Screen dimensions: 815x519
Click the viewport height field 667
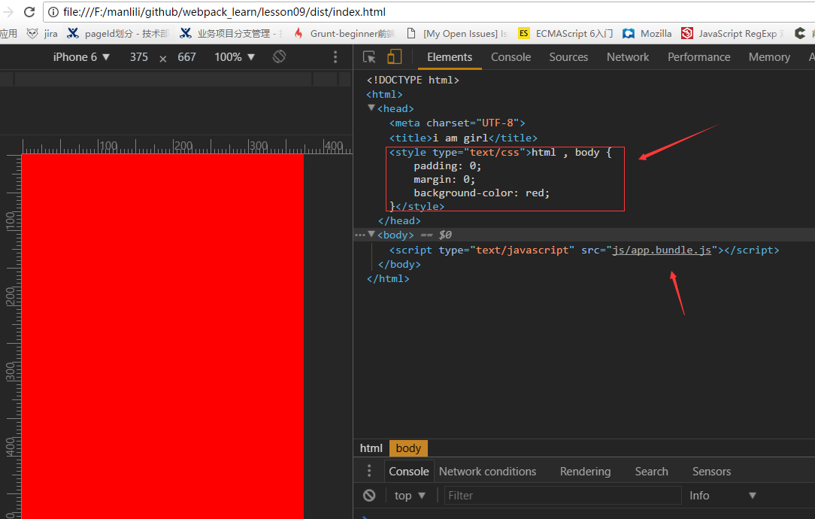(186, 57)
